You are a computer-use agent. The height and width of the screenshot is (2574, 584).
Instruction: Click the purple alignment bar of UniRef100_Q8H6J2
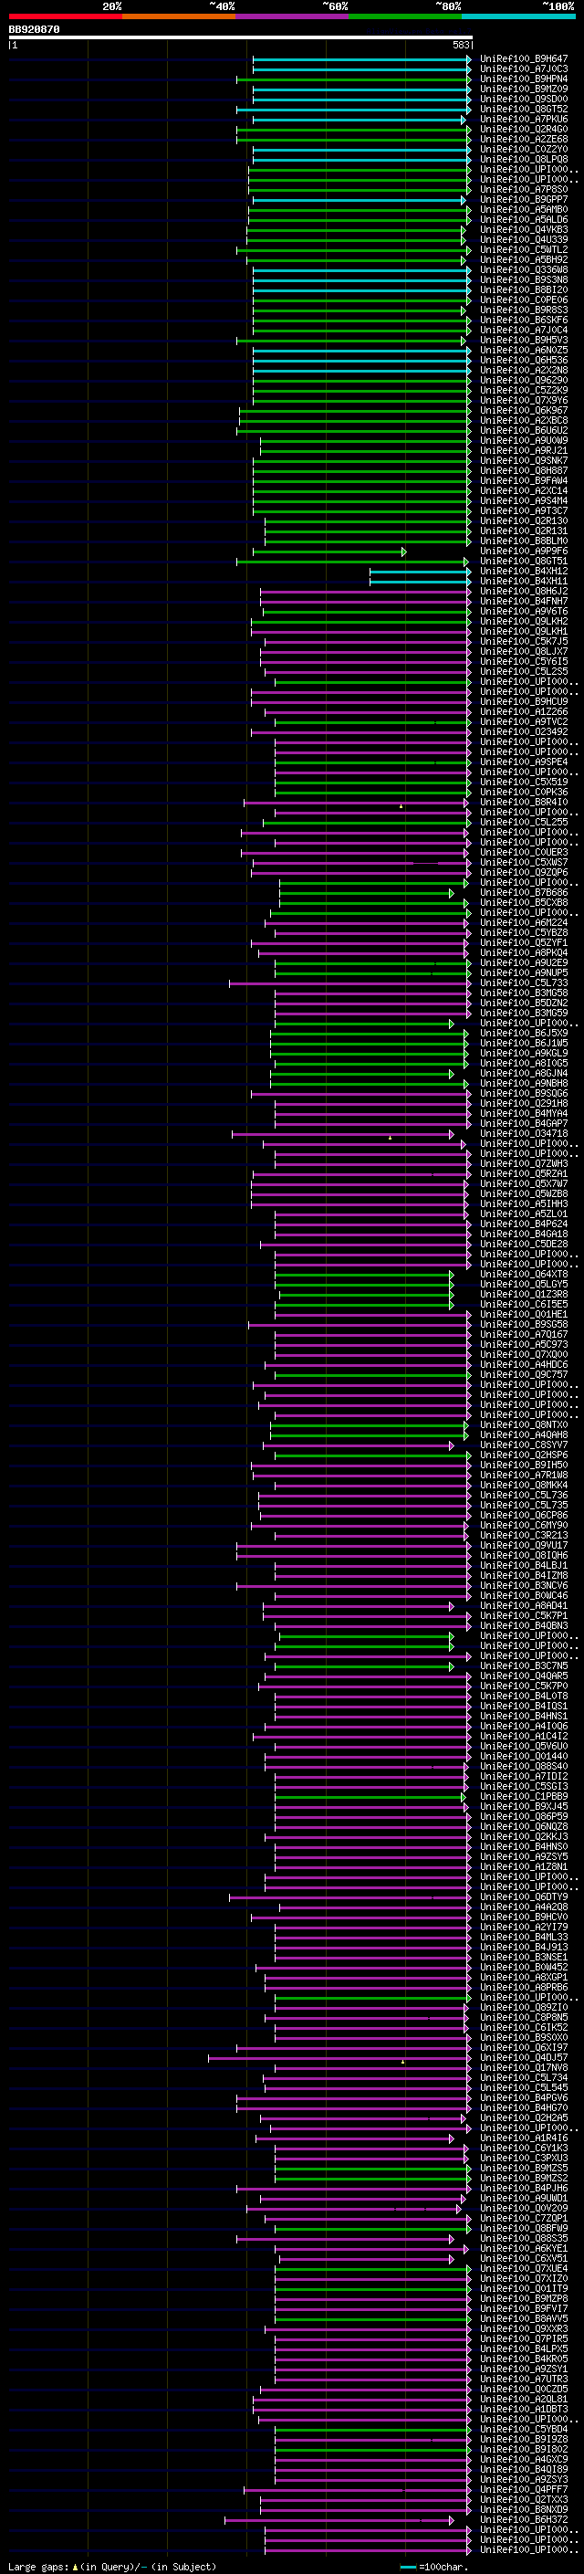[x=365, y=592]
